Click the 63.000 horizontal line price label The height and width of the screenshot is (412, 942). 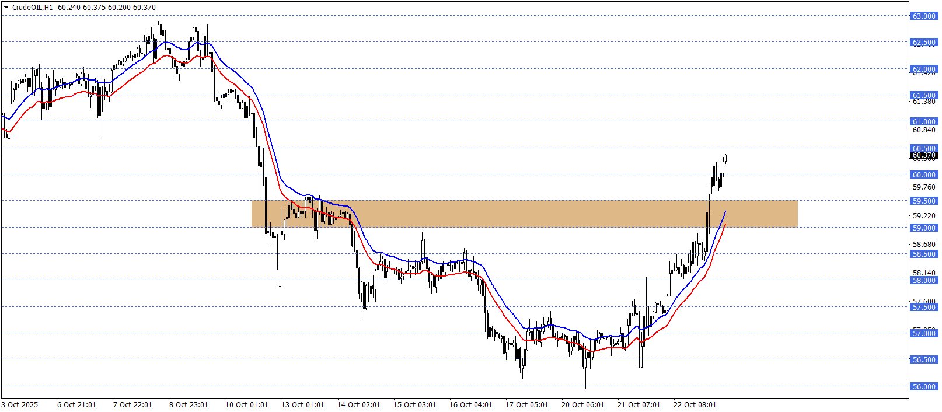point(924,16)
